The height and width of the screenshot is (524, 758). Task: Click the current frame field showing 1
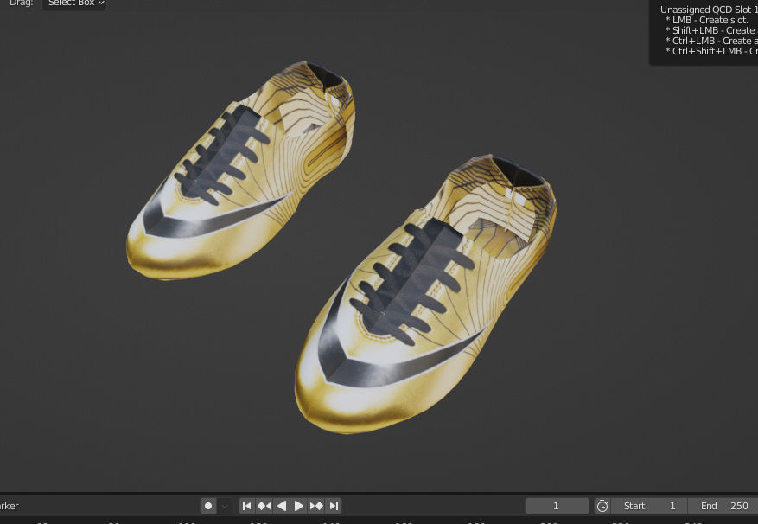557,506
